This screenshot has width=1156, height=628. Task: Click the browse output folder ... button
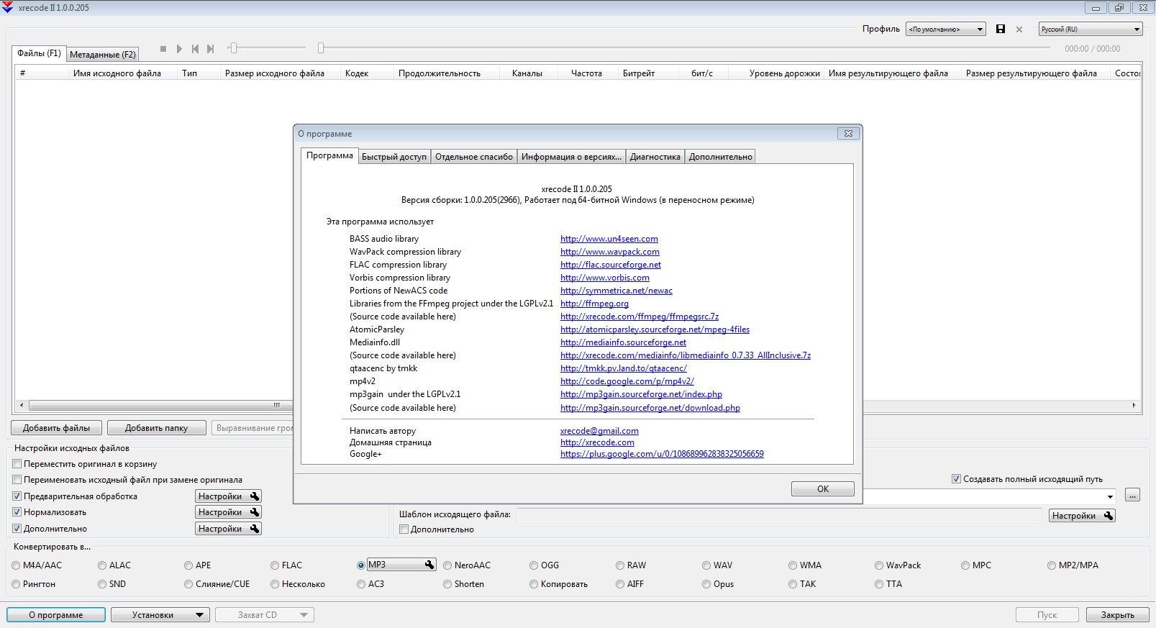pyautogui.click(x=1132, y=495)
